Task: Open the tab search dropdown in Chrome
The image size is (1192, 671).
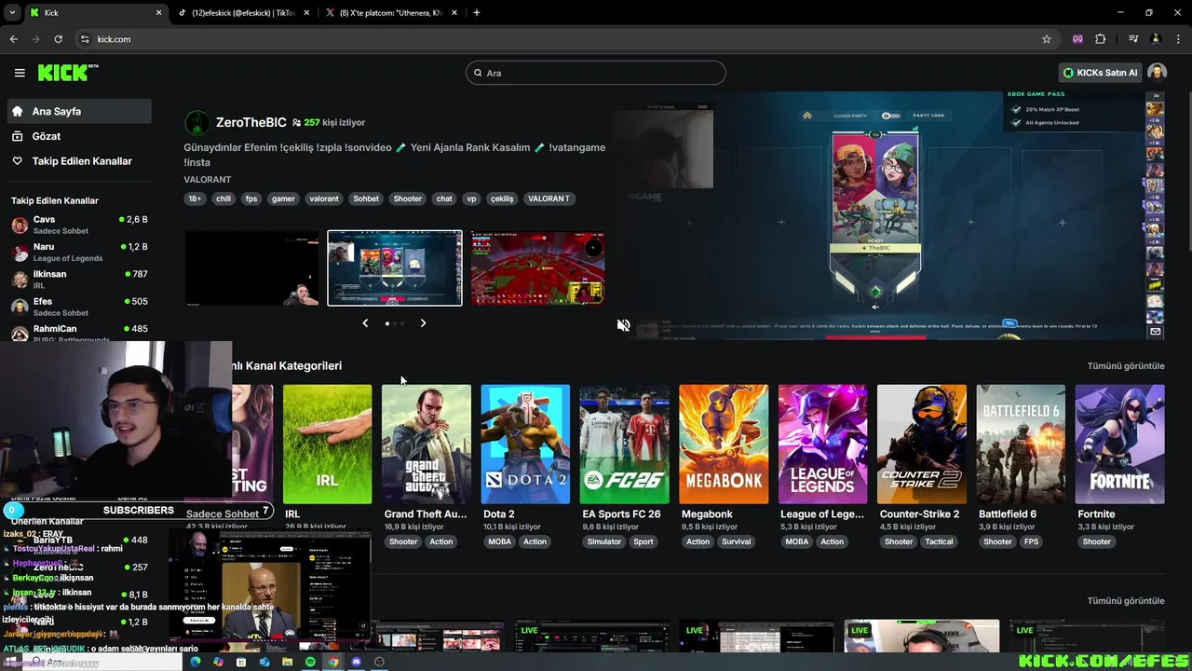Action: [12, 12]
